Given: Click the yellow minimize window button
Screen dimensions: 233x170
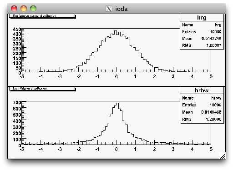Looking at the screenshot, I should pos(24,9).
